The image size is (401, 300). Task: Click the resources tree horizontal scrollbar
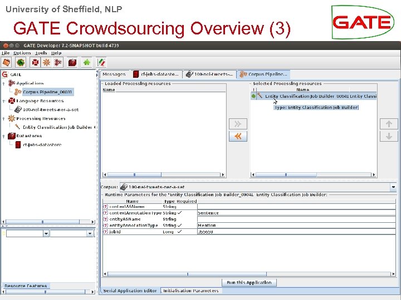tap(48, 222)
